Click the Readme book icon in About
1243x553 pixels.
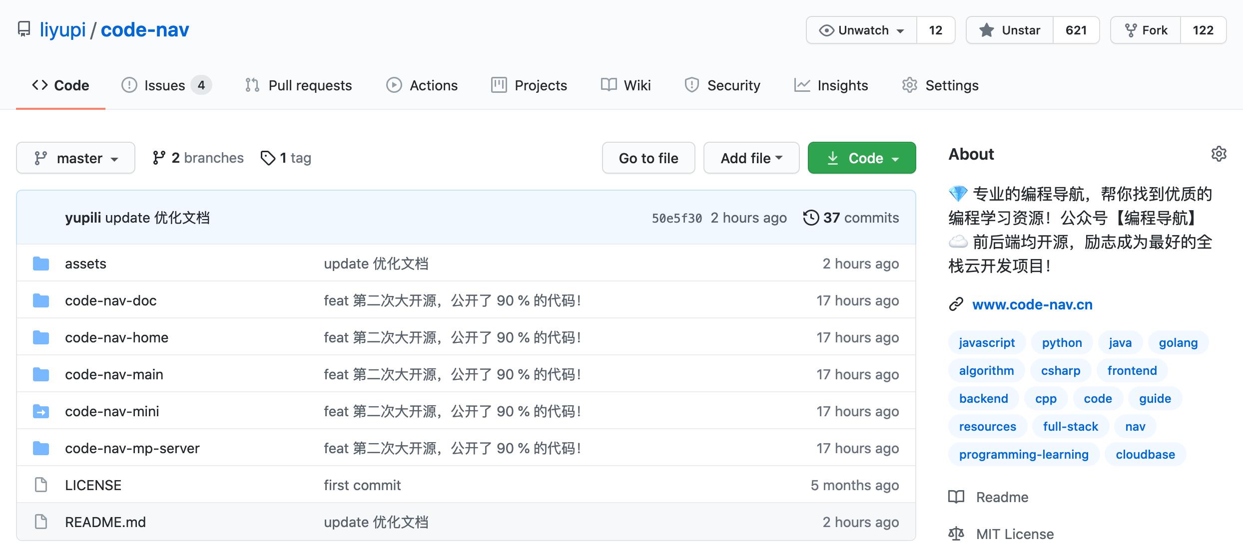(956, 497)
